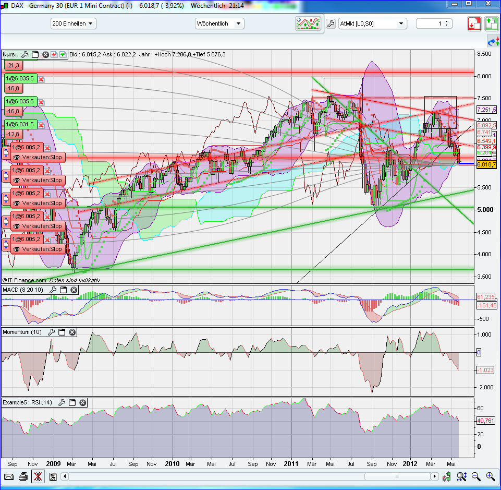Click the RSI value label 40,761
This screenshot has height=490, width=501.
tap(486, 421)
